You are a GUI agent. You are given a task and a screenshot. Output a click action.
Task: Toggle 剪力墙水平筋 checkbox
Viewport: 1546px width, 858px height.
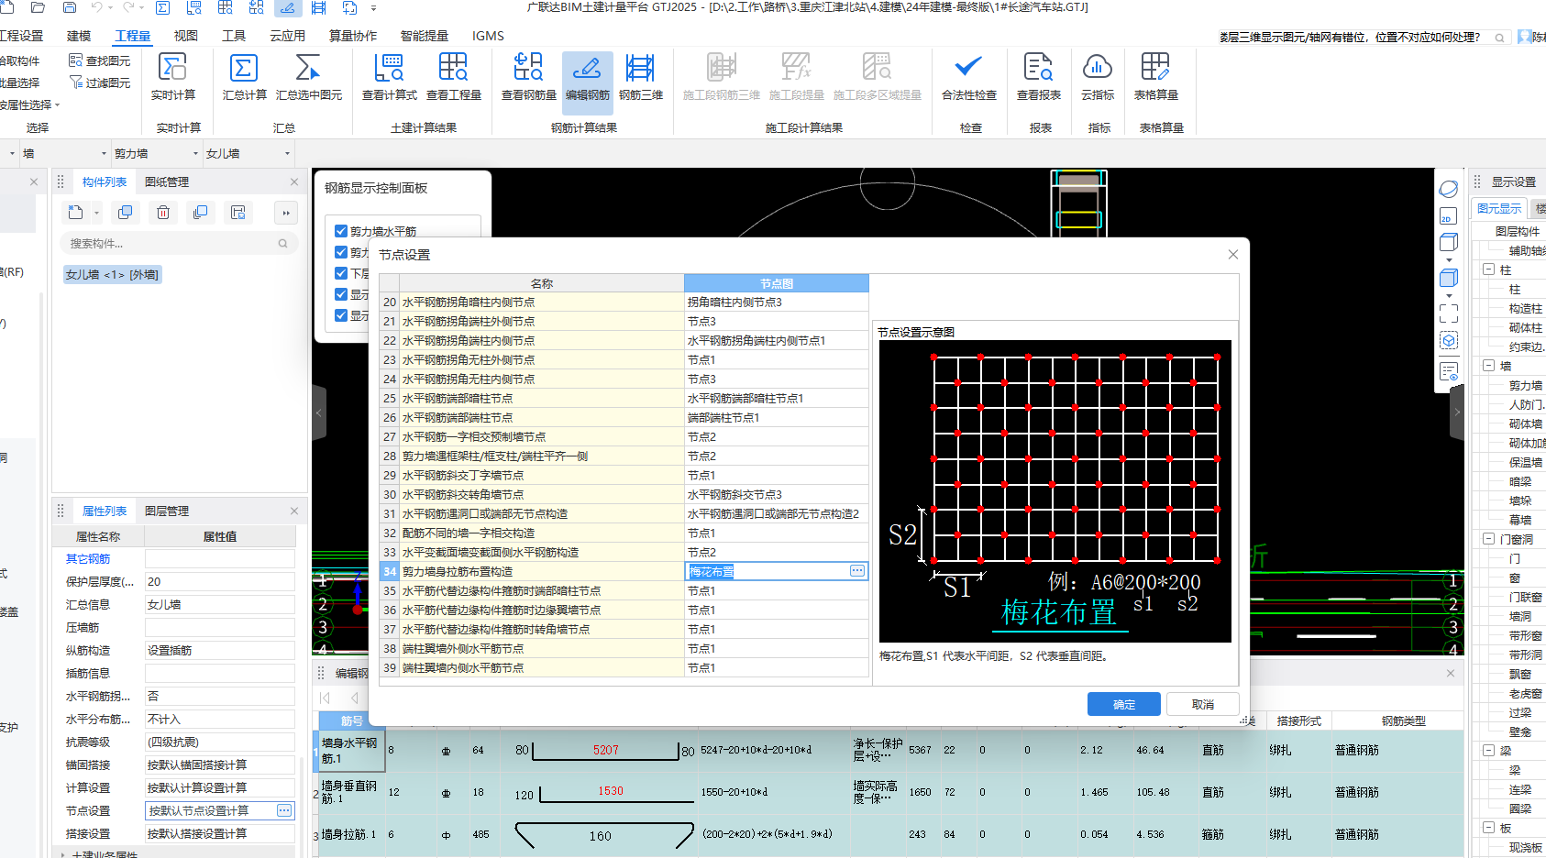coord(341,231)
